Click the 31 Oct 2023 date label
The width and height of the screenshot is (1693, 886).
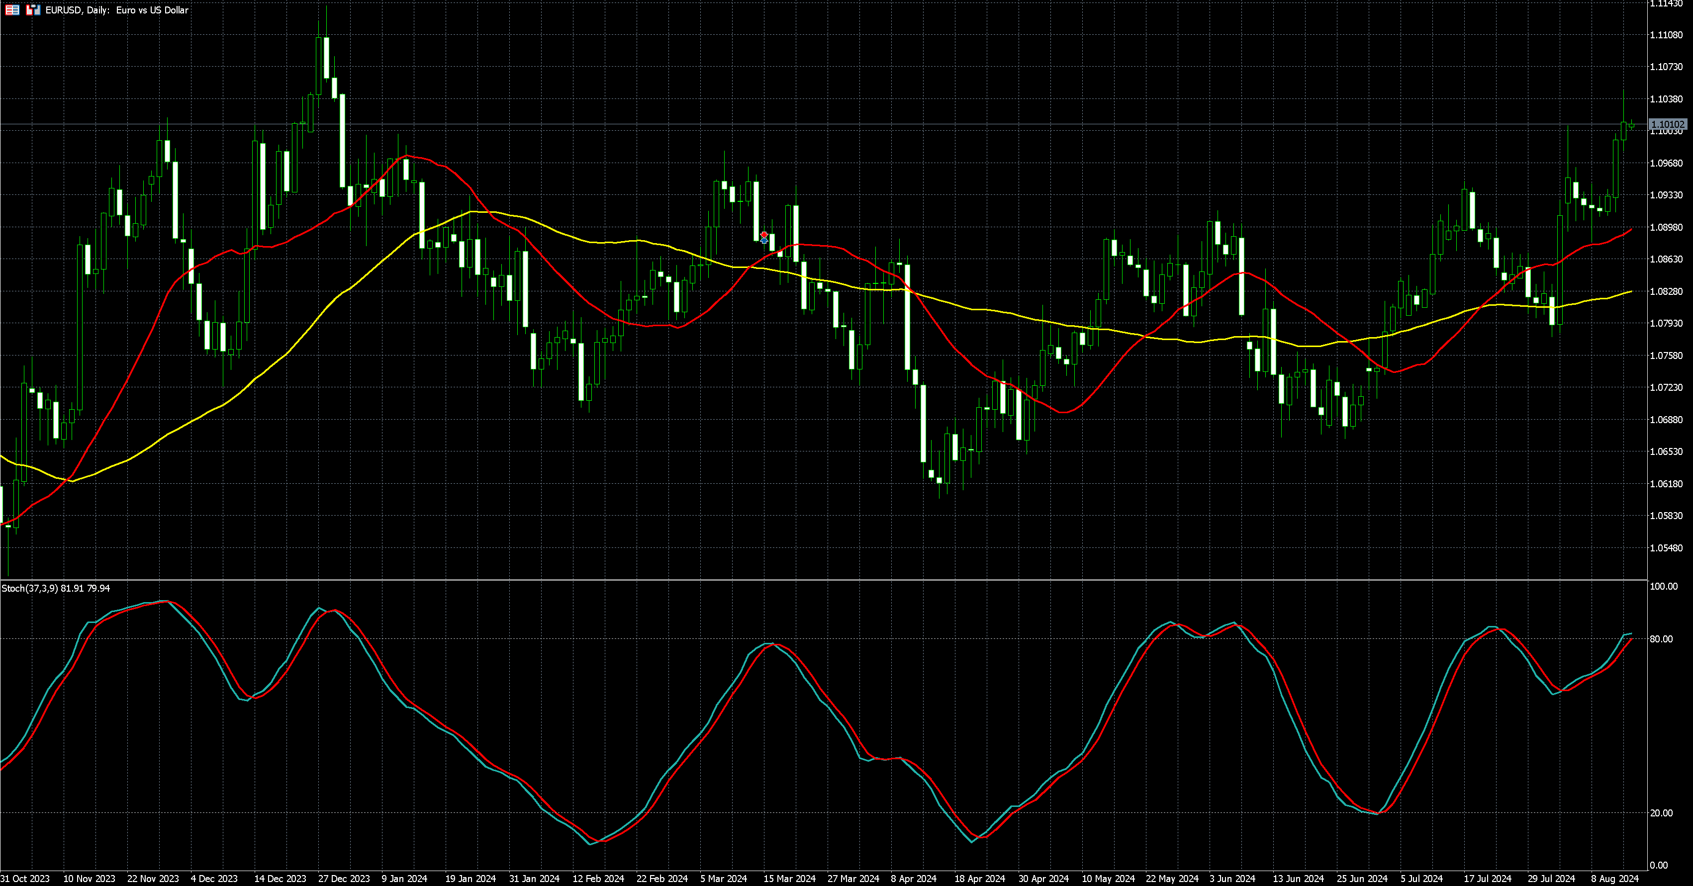pyautogui.click(x=25, y=878)
